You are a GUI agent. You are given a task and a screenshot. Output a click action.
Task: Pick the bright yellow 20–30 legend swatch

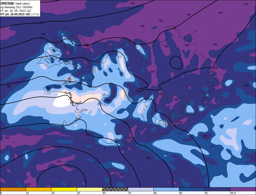(64, 189)
